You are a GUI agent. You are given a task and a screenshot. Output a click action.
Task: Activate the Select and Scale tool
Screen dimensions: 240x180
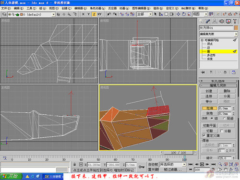click(189, 14)
